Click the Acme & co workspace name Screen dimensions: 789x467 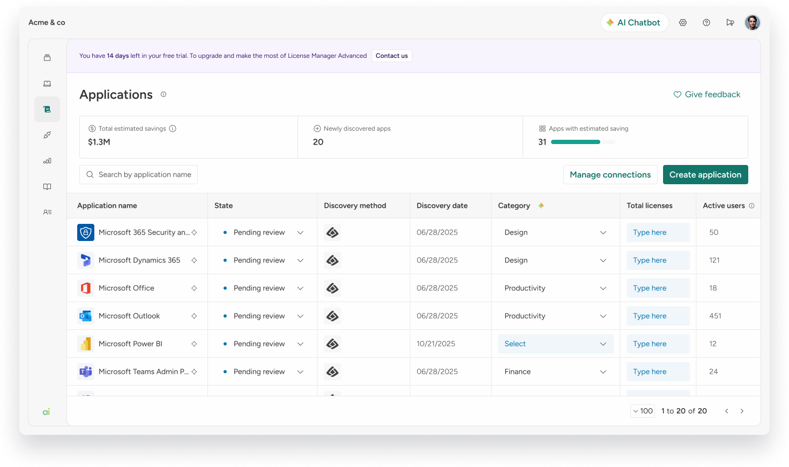click(x=47, y=22)
